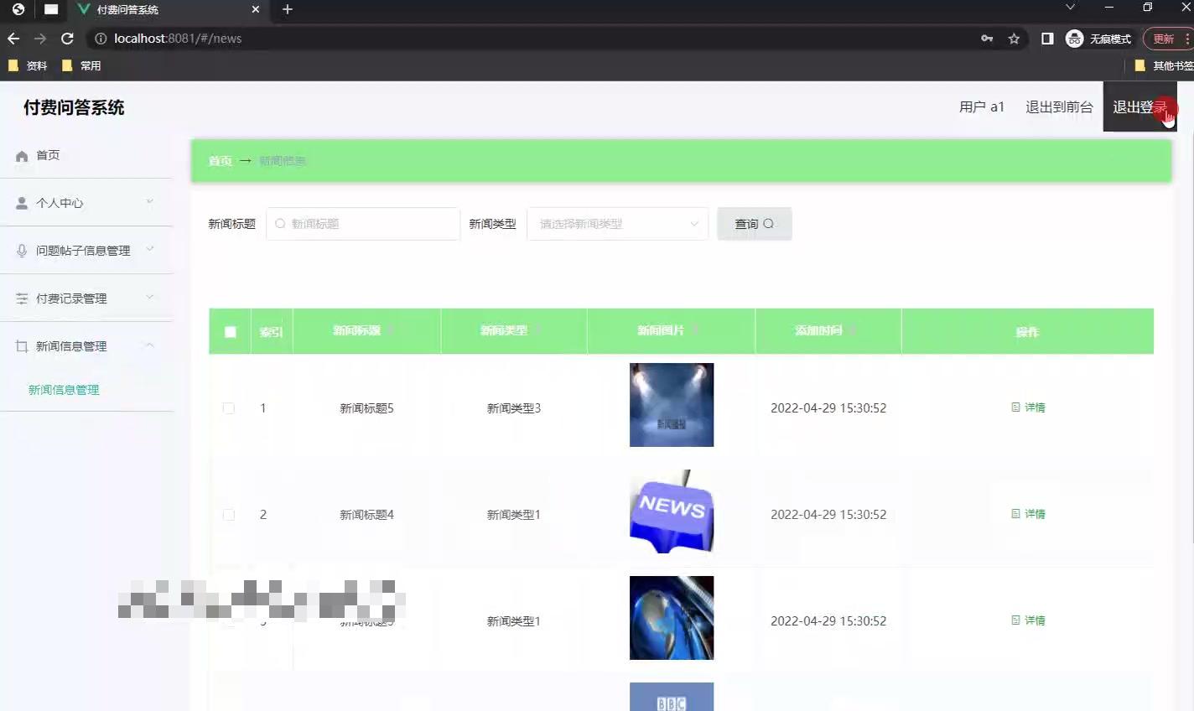Click the crop icon beside 新闻信息管理 parent menu
1194x711 pixels.
pos(22,346)
